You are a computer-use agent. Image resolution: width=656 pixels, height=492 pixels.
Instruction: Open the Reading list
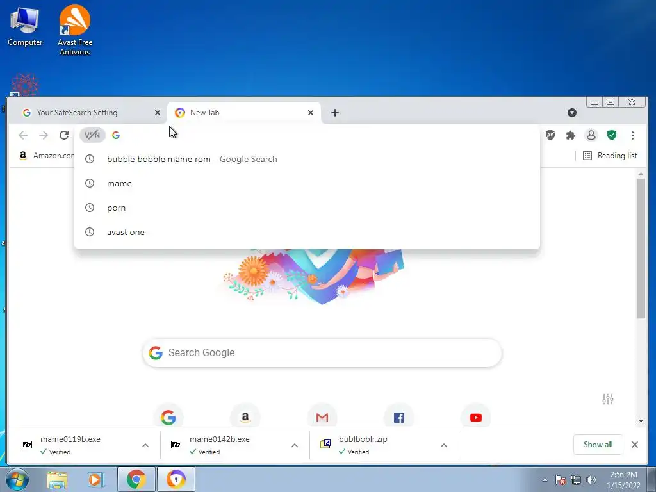click(x=610, y=156)
